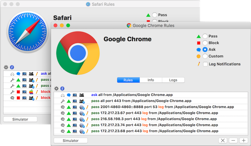Click red square beside the Apple icon in Safari rules
251x146 pixels.
[18, 92]
